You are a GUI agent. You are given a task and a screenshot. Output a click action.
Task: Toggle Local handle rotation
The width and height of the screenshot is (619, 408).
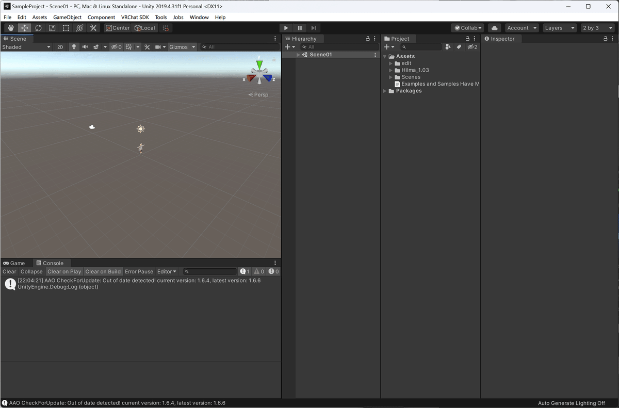[144, 28]
